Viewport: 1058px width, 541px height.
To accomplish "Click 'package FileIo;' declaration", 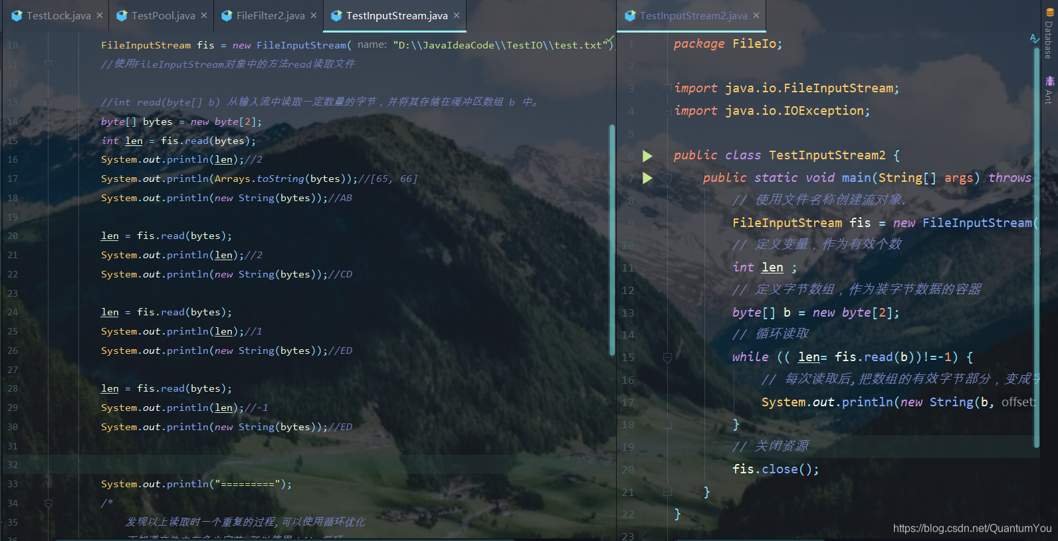I will coord(728,44).
